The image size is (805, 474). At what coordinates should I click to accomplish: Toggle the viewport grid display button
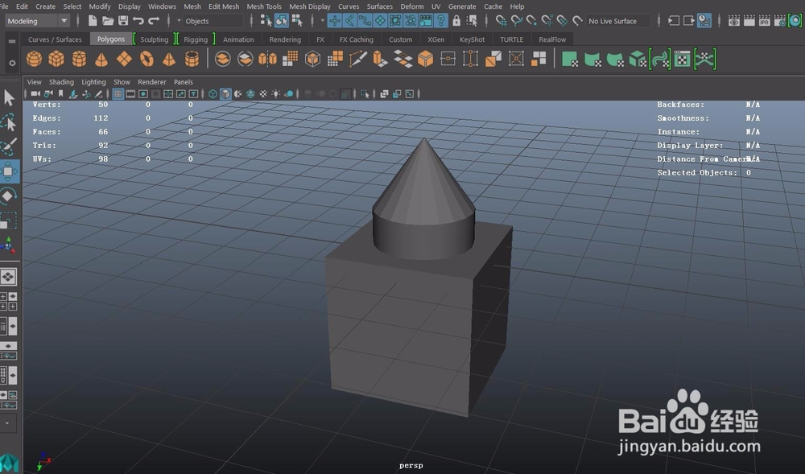tap(118, 94)
